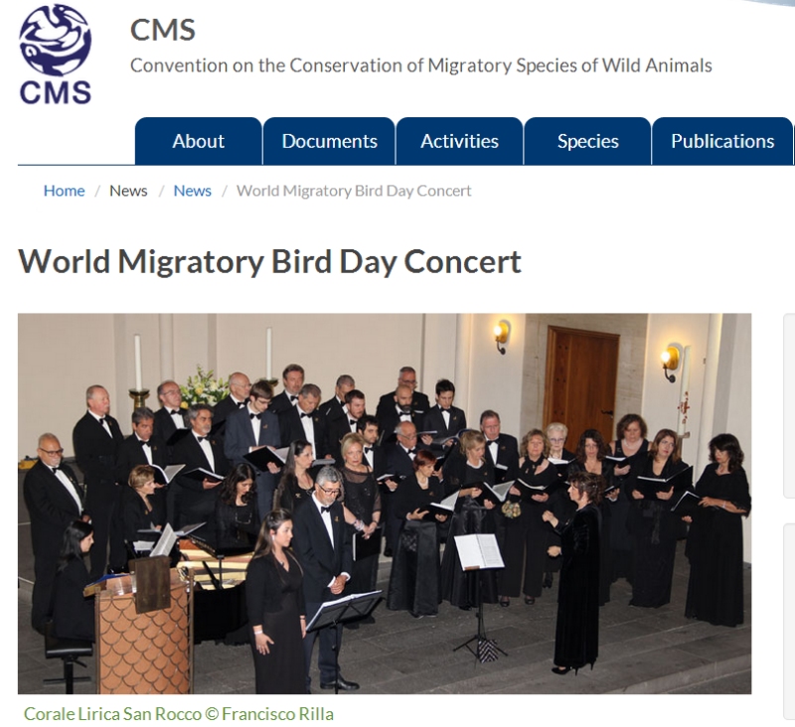Click the upper sidebar panel right of photo
Screen dimensions: 795x727
coord(789,406)
